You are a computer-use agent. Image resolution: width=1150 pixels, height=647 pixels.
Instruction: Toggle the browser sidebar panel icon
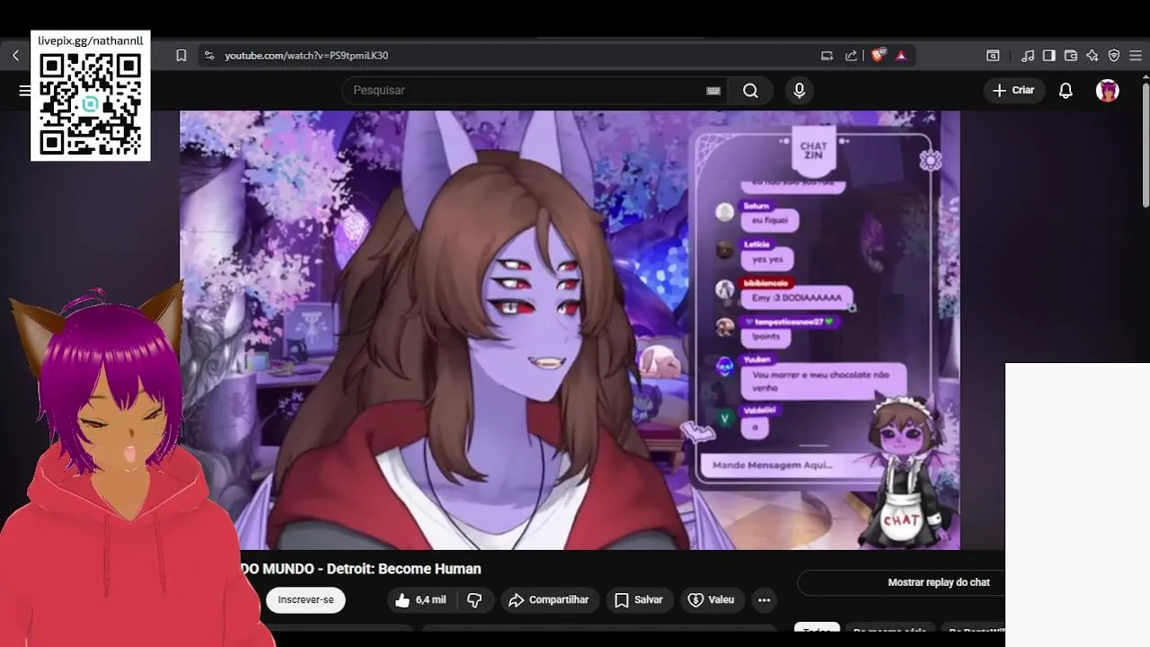point(1048,56)
